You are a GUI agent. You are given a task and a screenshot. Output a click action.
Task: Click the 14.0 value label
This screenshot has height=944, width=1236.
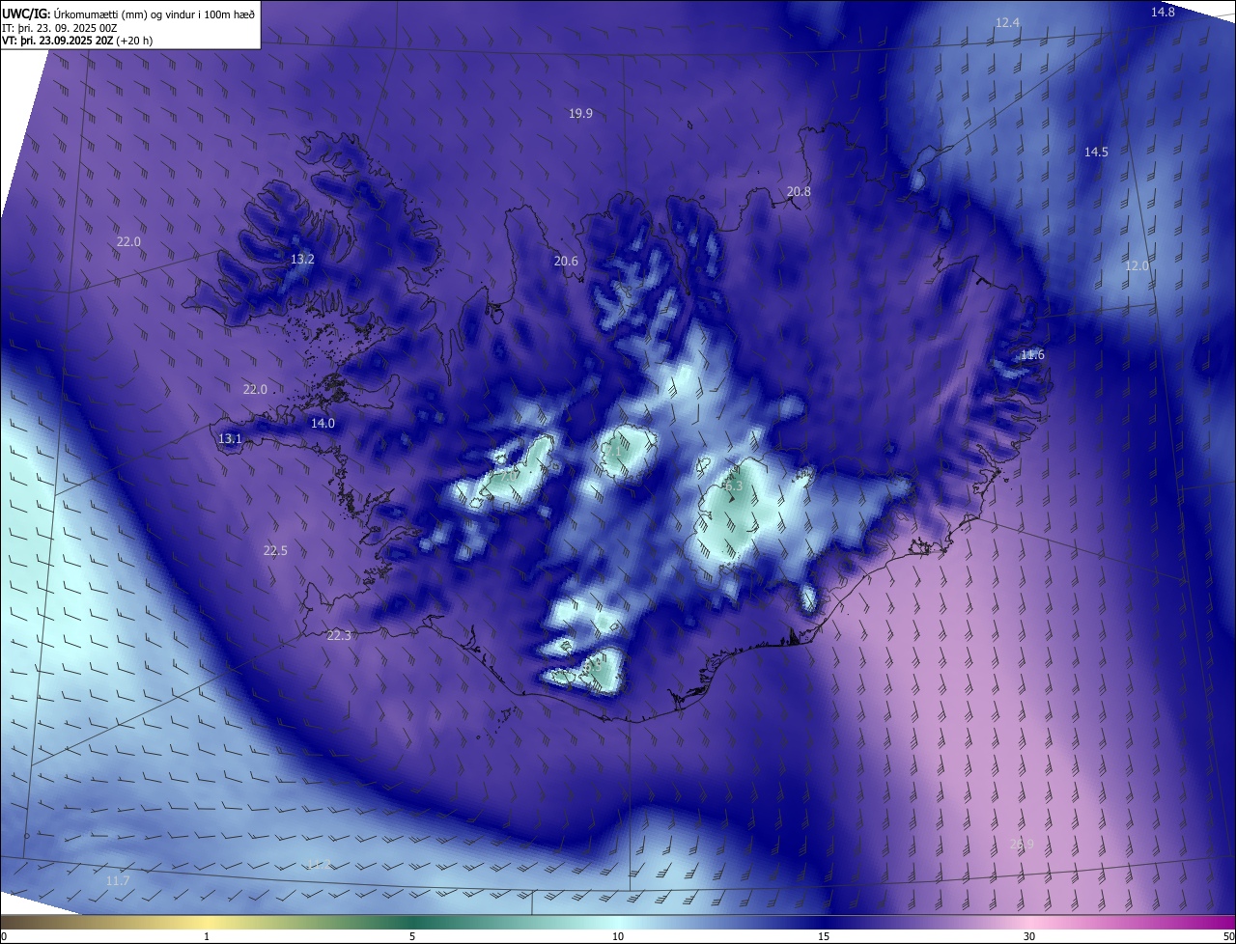(323, 424)
